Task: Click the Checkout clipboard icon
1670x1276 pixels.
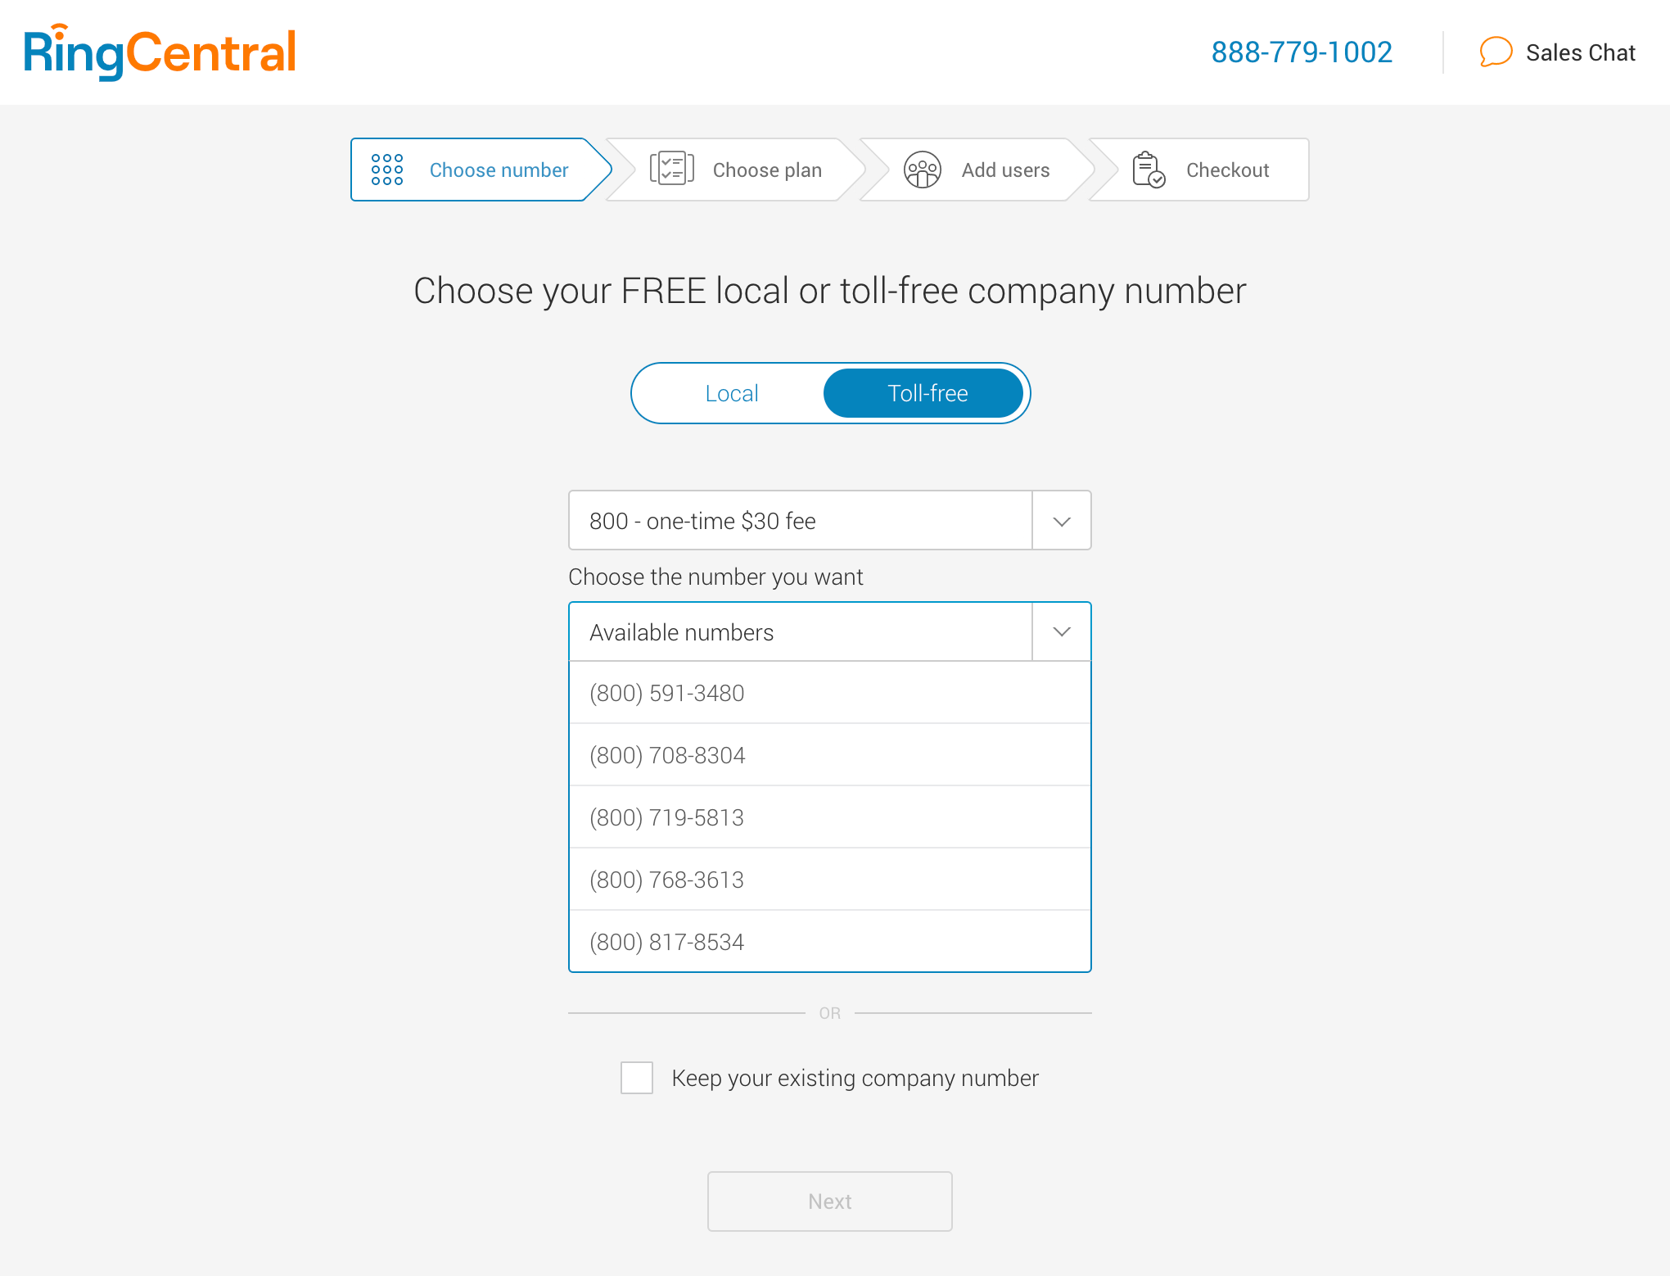Action: [1149, 169]
